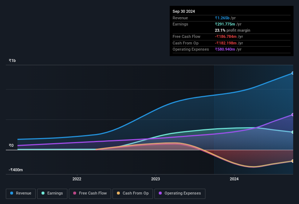
Task: Click the -₹400m y-axis label
Action: [x=16, y=170]
